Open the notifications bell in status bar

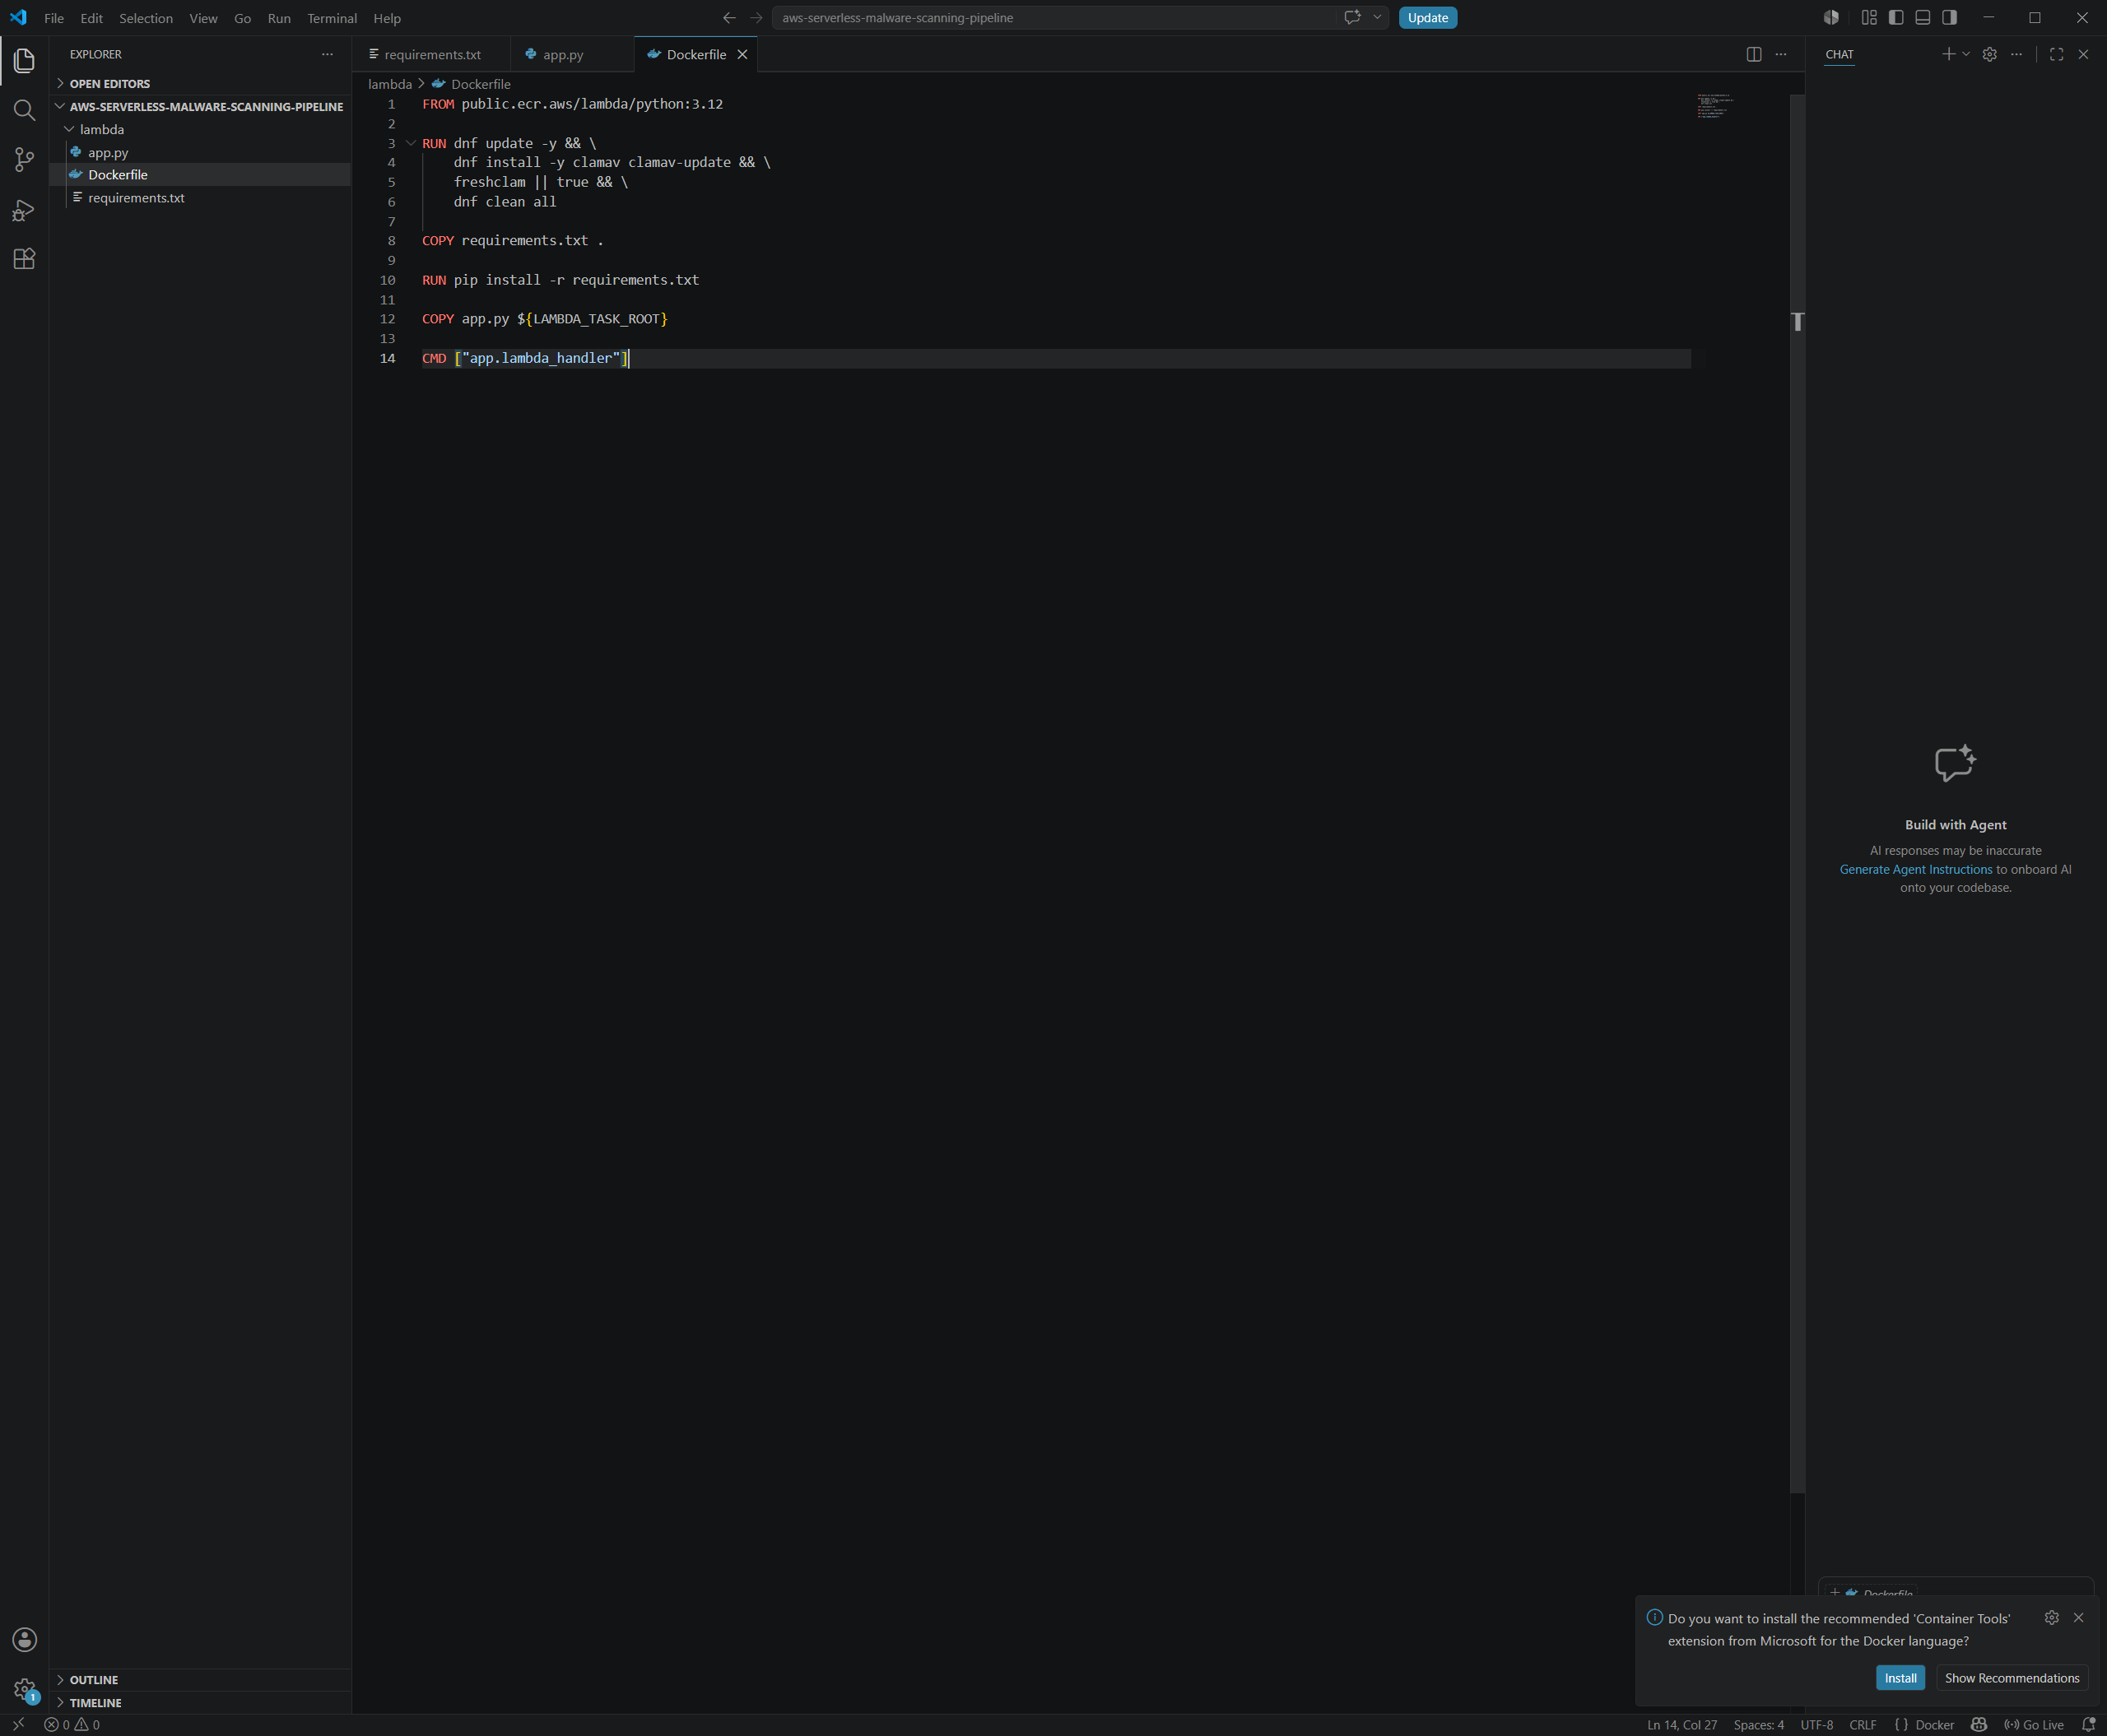pos(2088,1725)
